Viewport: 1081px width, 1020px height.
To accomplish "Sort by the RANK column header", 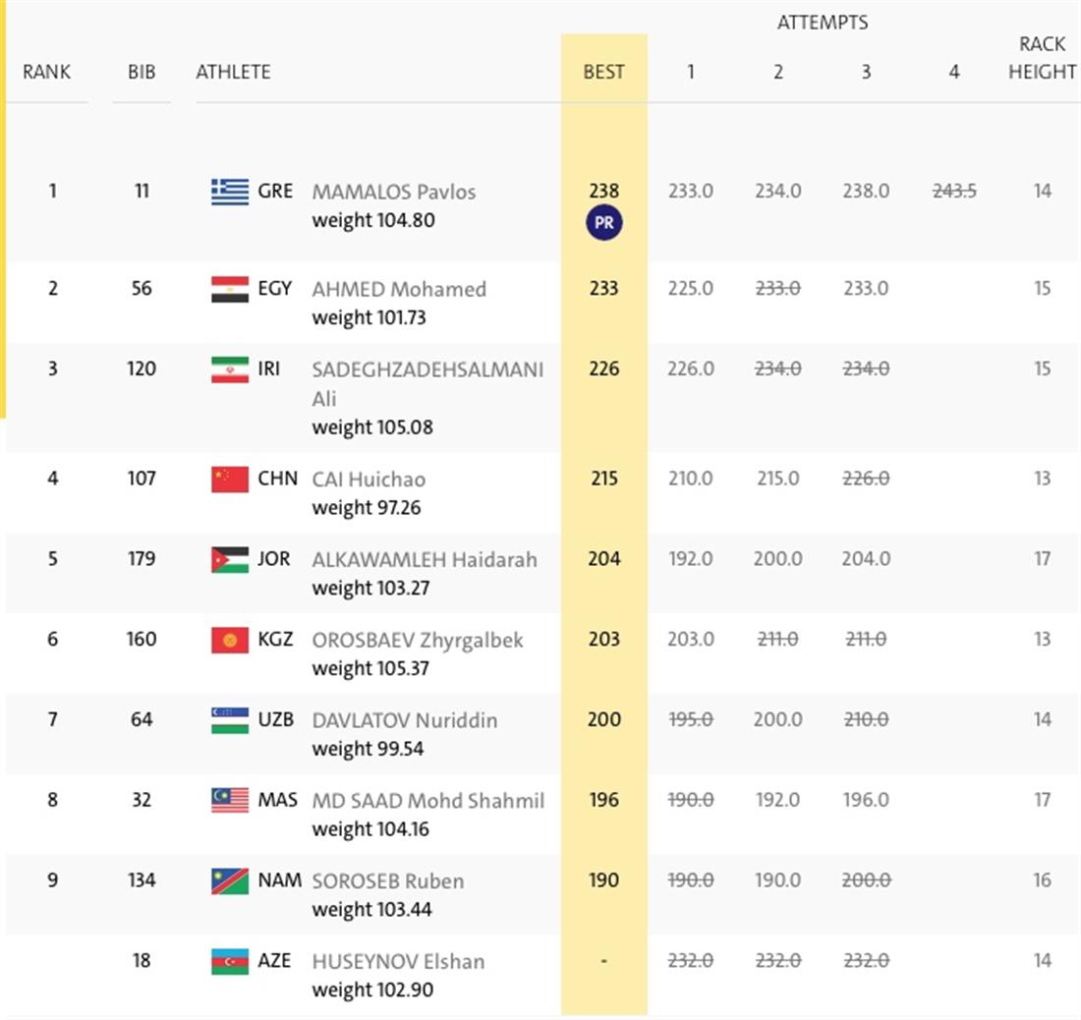I will click(46, 72).
